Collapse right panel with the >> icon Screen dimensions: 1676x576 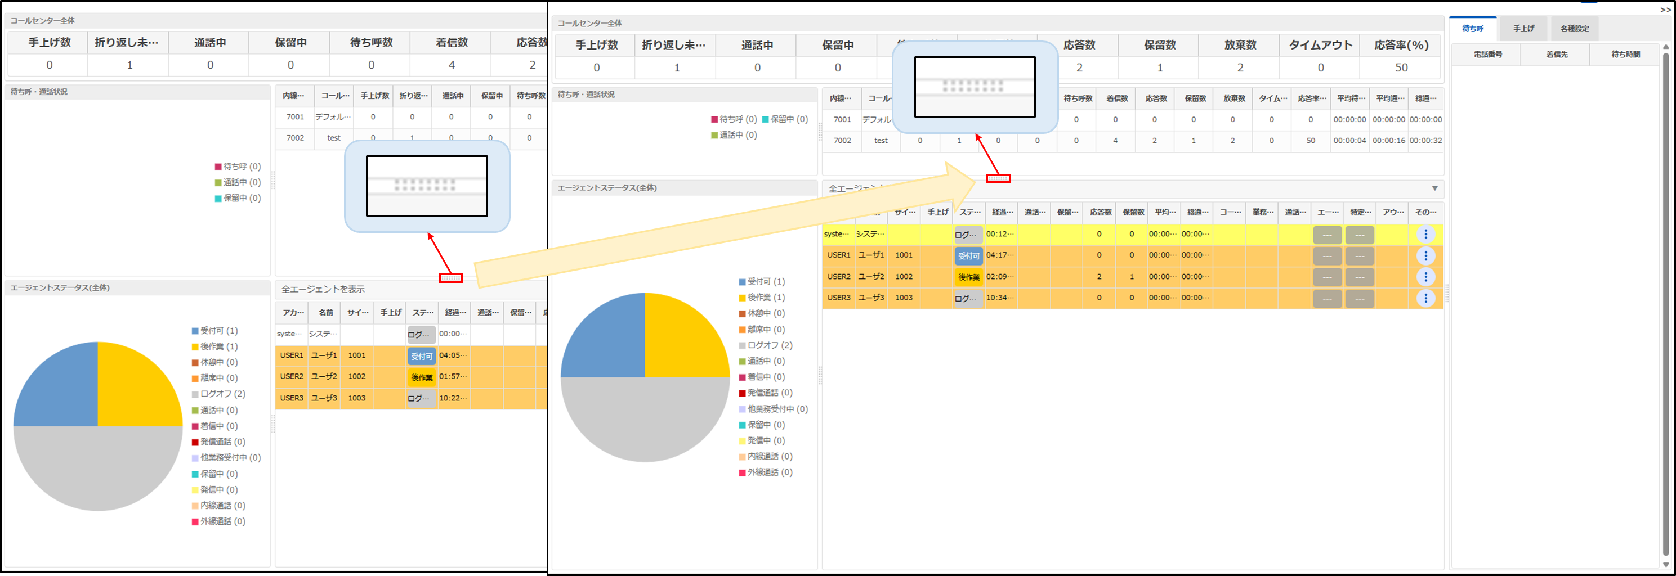1665,10
